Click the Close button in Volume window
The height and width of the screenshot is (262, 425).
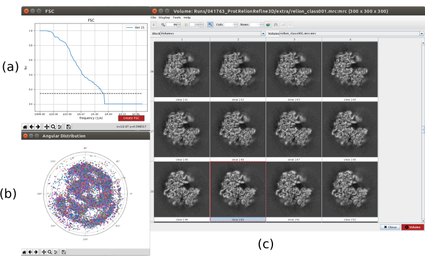390,227
